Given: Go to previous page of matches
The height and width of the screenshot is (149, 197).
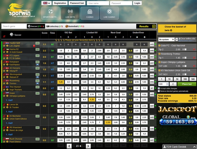Looking at the screenshot, I should [x=69, y=146].
